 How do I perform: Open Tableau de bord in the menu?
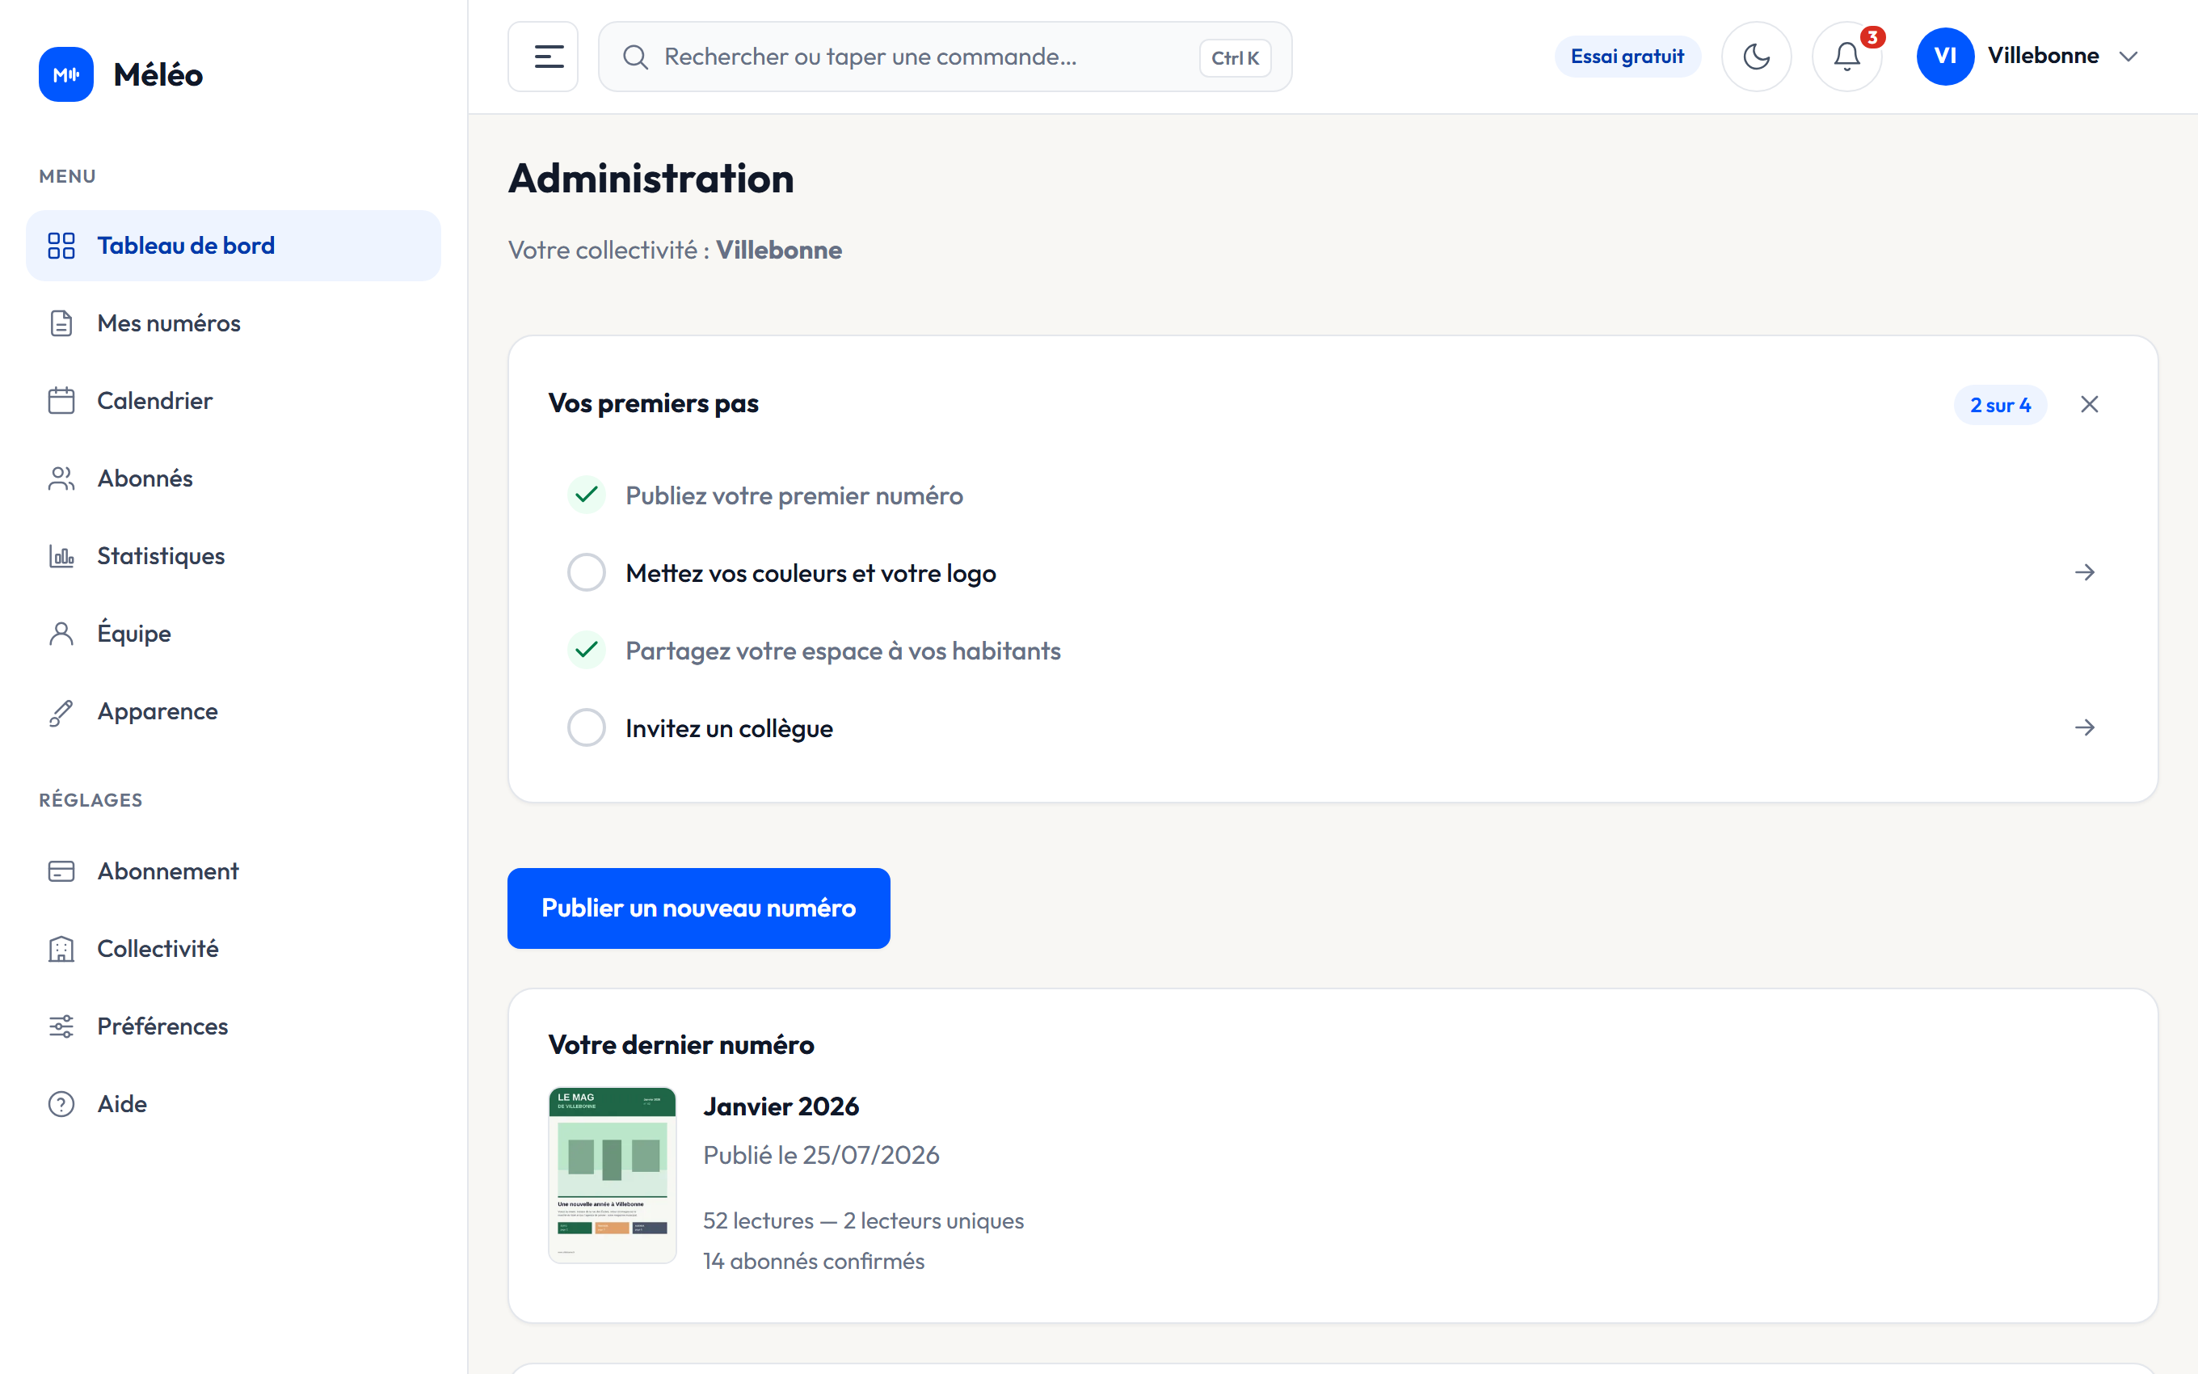pos(234,246)
